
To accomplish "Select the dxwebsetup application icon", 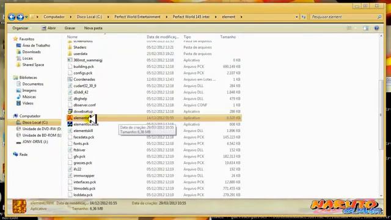I will tap(70, 111).
